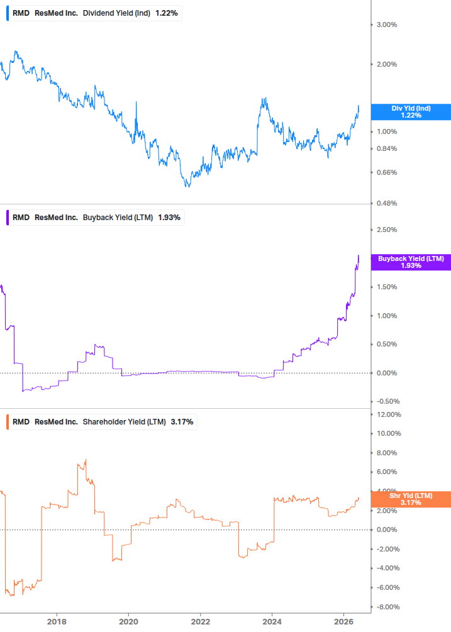The height and width of the screenshot is (632, 451).
Task: Click the -0.50% tick on buyback yield axis
Action: (388, 401)
